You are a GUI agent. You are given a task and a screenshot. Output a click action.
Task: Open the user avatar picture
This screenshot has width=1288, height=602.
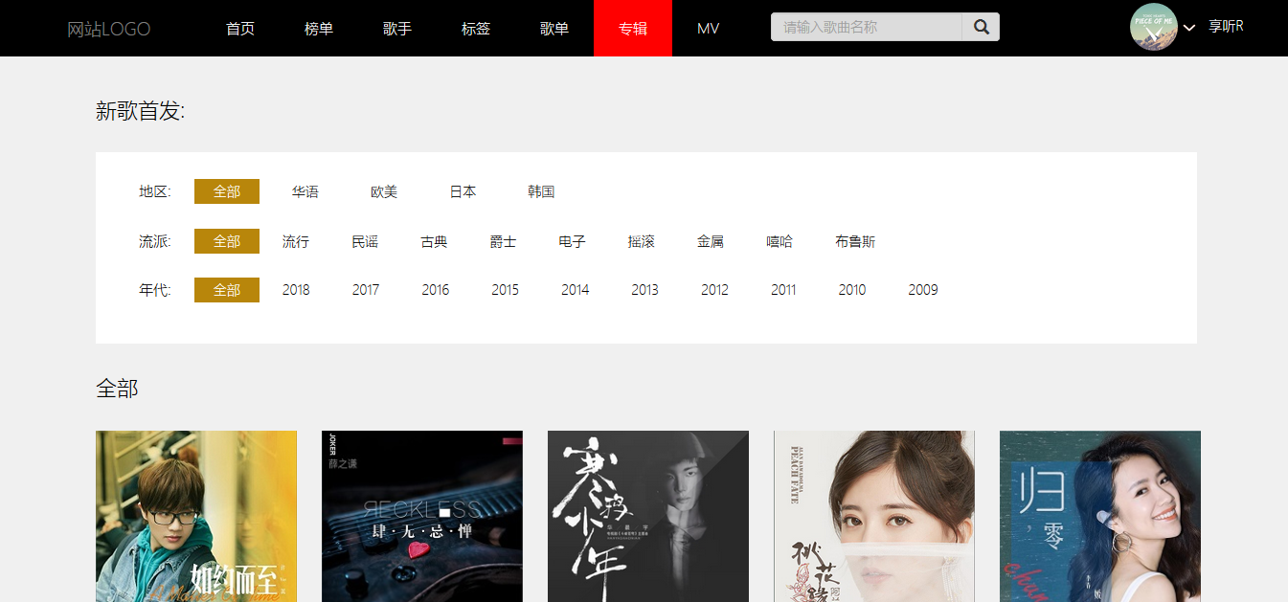(x=1154, y=27)
